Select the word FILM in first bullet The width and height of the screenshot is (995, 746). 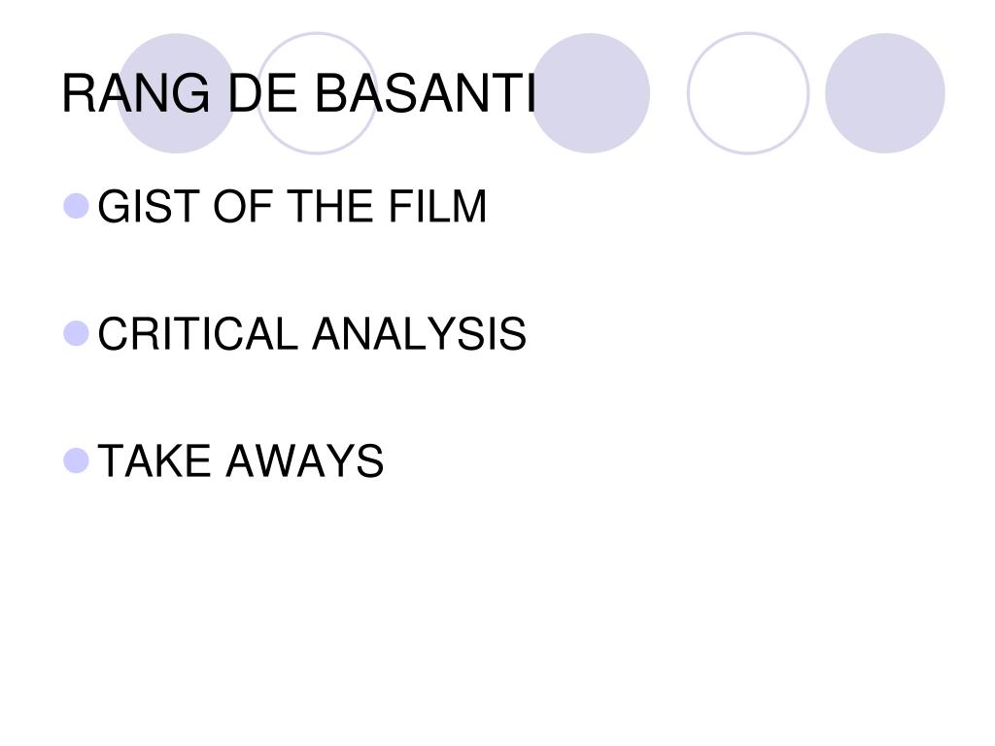pos(437,206)
